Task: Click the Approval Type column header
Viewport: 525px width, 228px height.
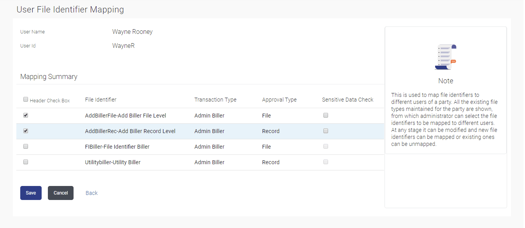Action: click(279, 100)
